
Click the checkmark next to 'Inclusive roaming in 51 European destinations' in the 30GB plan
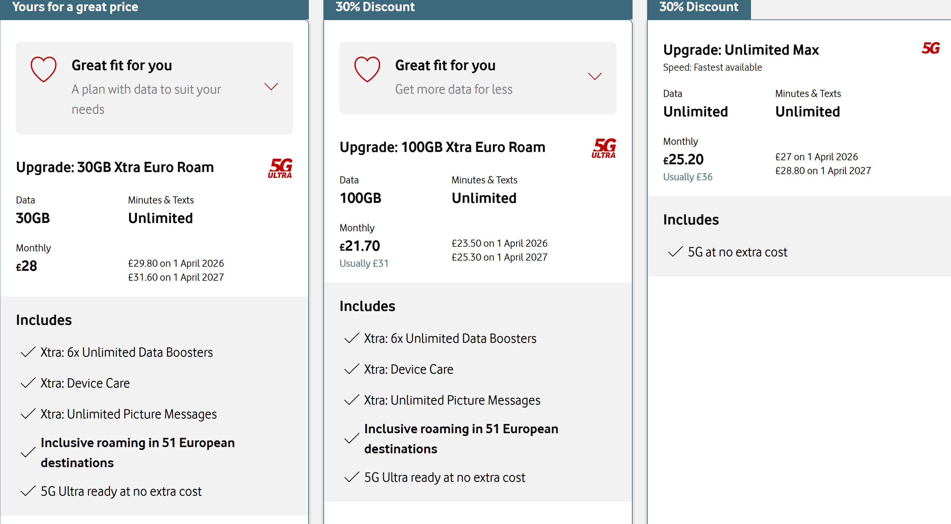[28, 452]
